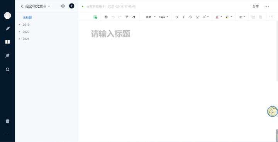Image resolution: width=278 pixels, height=142 pixels.
Task: Click the 2019 folder label
Action: coord(26,25)
